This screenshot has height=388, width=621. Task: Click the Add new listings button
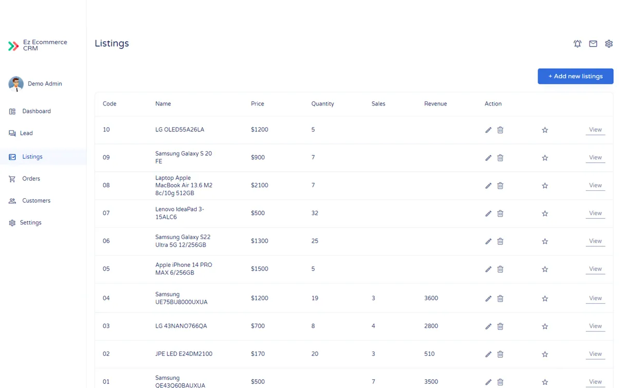(575, 76)
